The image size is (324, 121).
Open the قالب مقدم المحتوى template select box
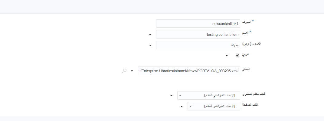point(209,95)
